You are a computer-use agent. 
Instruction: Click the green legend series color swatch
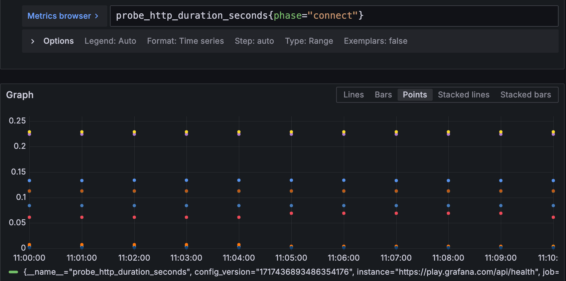(x=13, y=272)
